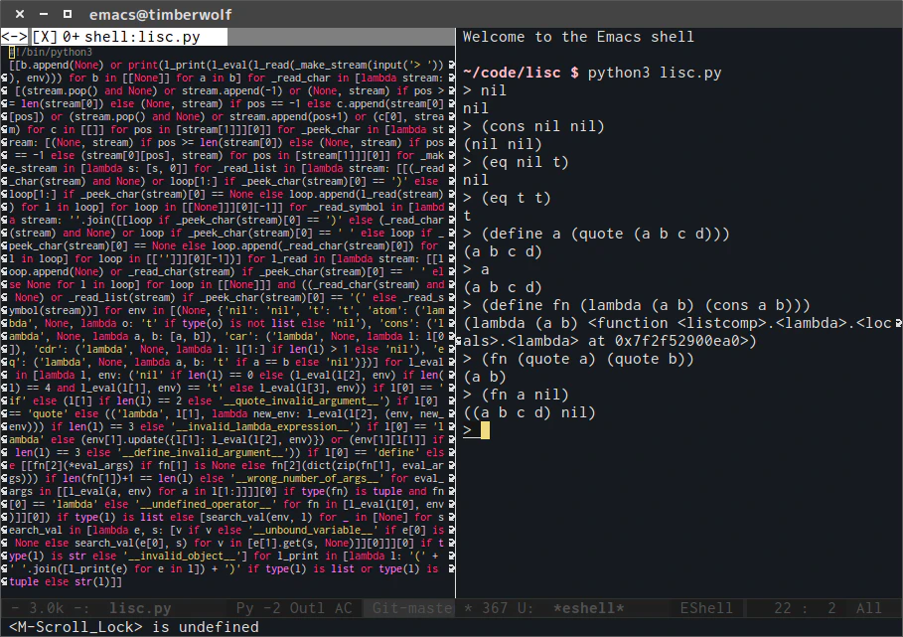Click the *eshell* buffer name in mode line
The image size is (903, 637).
pos(588,608)
